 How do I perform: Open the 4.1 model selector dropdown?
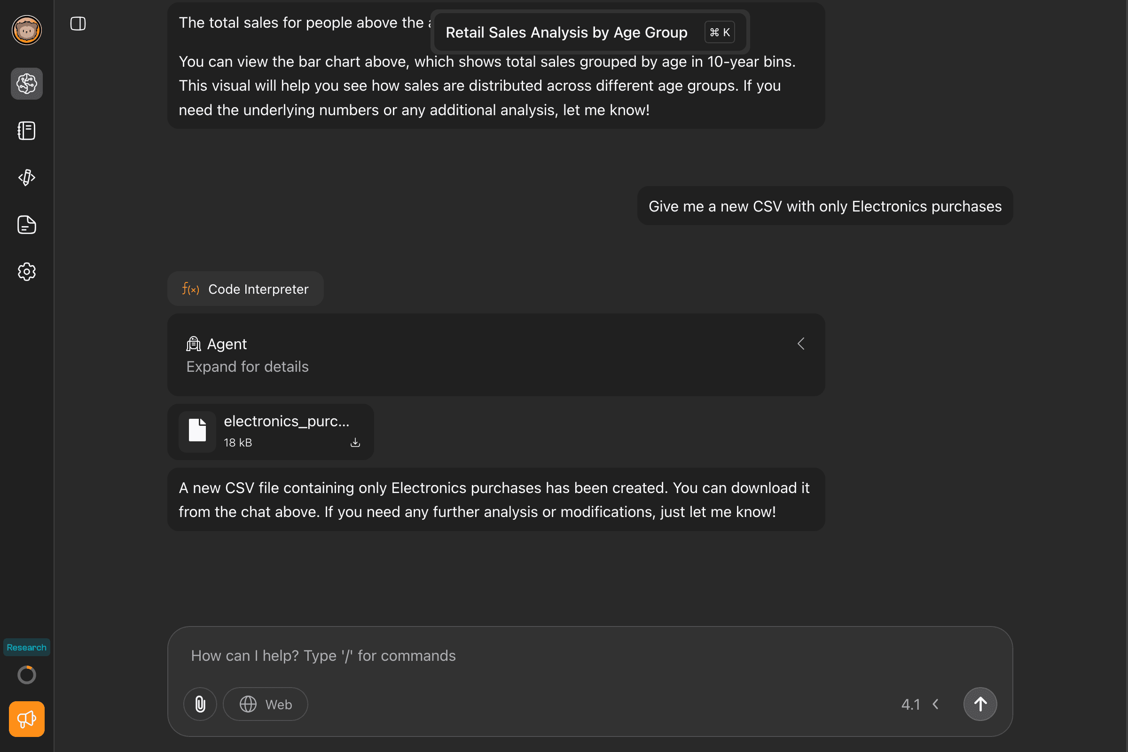[x=920, y=704]
